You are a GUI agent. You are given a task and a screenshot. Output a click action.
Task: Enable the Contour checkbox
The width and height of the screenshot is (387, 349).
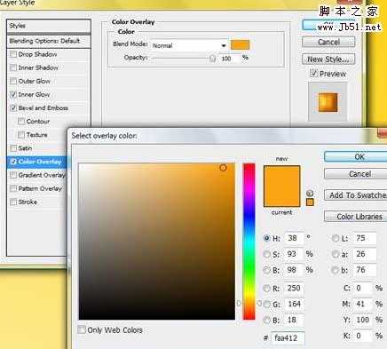21,122
